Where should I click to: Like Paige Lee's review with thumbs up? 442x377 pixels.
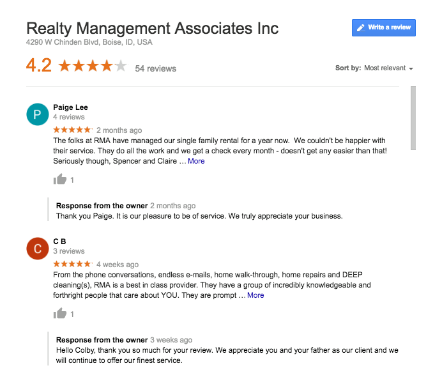point(60,180)
